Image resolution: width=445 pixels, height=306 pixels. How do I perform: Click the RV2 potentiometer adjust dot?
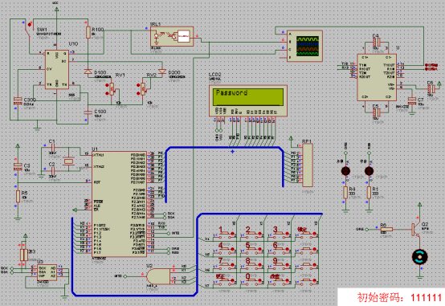[x=138, y=85]
